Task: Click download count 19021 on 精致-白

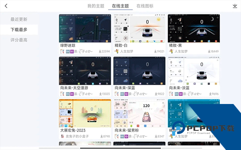Action: tap(159, 52)
